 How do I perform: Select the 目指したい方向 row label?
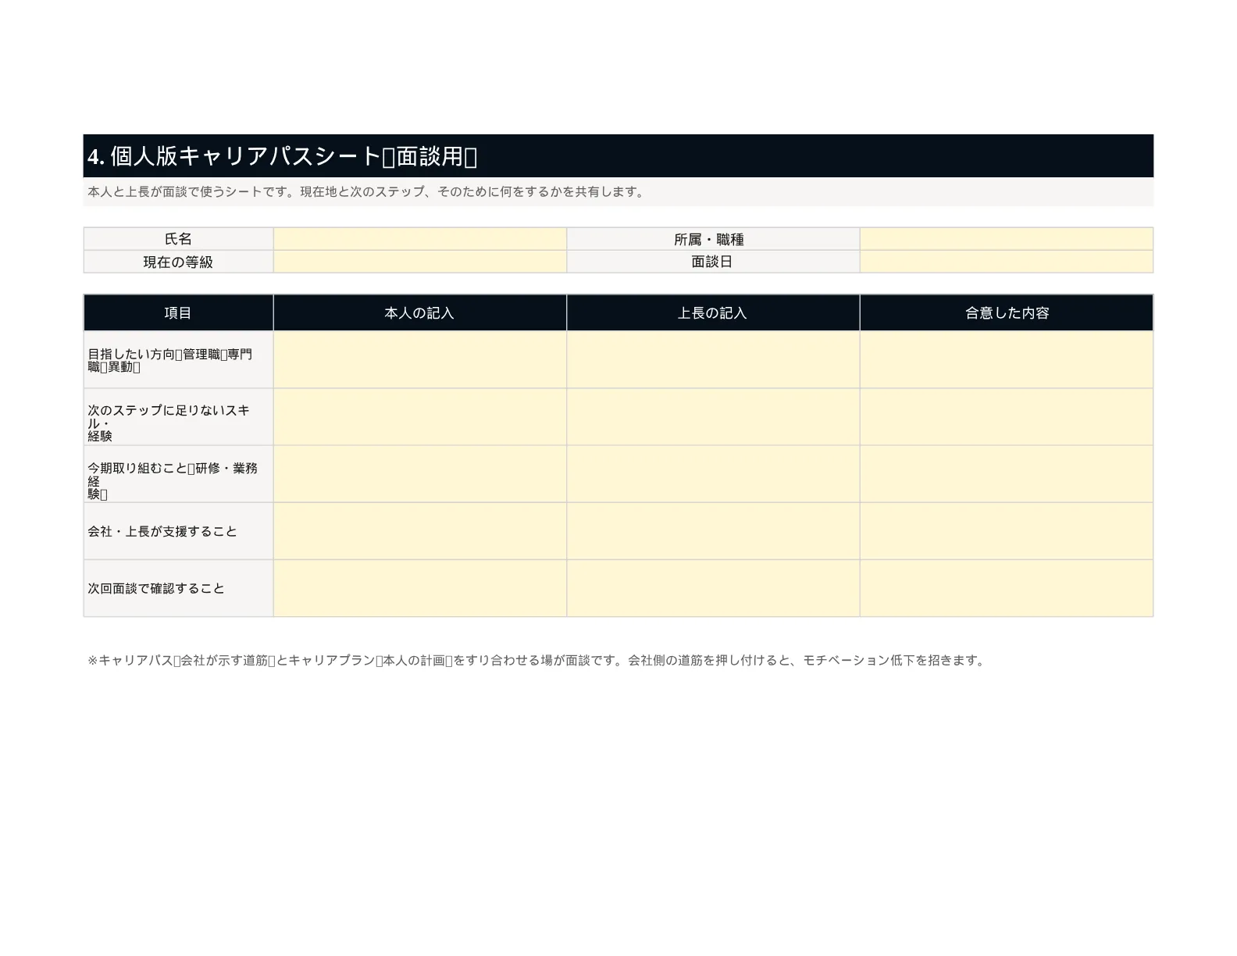179,360
